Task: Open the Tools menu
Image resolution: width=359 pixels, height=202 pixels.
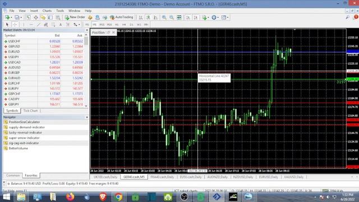Action: point(60,11)
